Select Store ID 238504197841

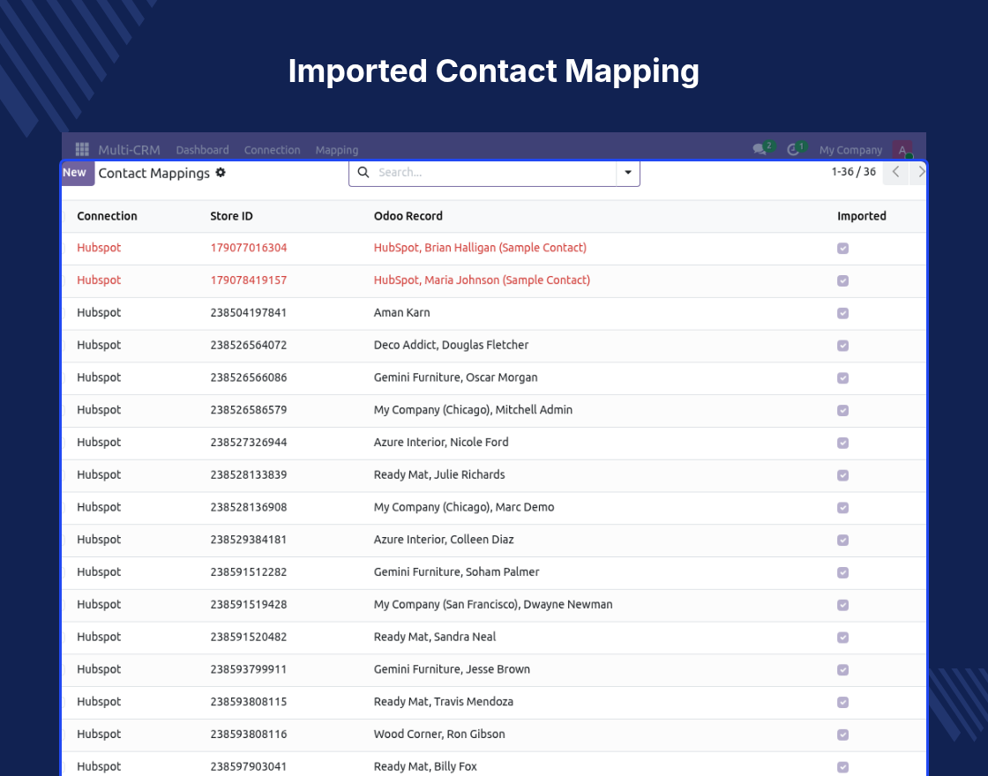[248, 312]
